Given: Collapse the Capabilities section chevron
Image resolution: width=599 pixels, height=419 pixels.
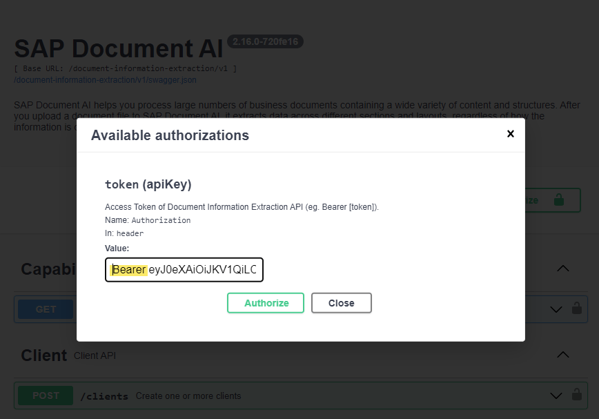Looking at the screenshot, I should (562, 269).
